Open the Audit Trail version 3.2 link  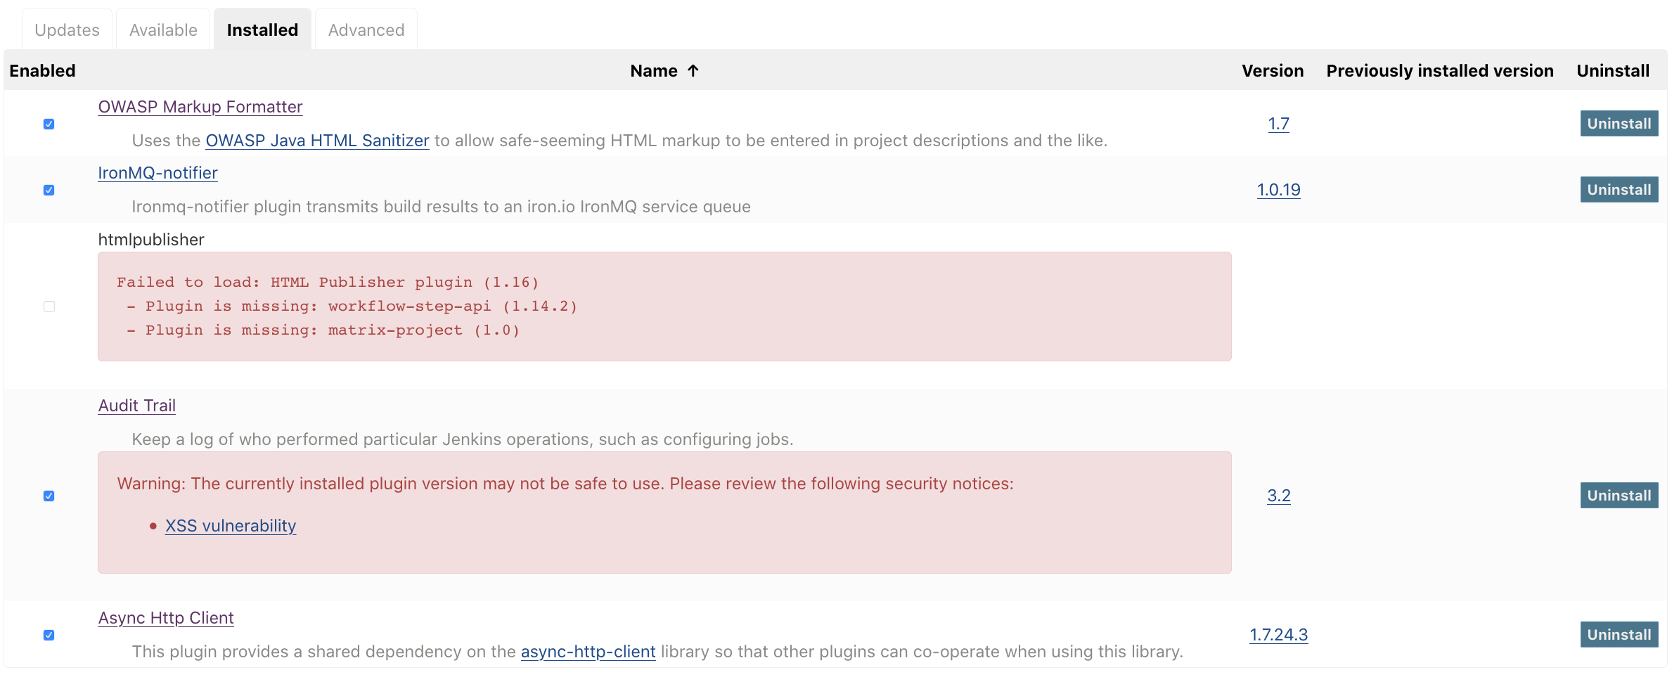tap(1278, 496)
